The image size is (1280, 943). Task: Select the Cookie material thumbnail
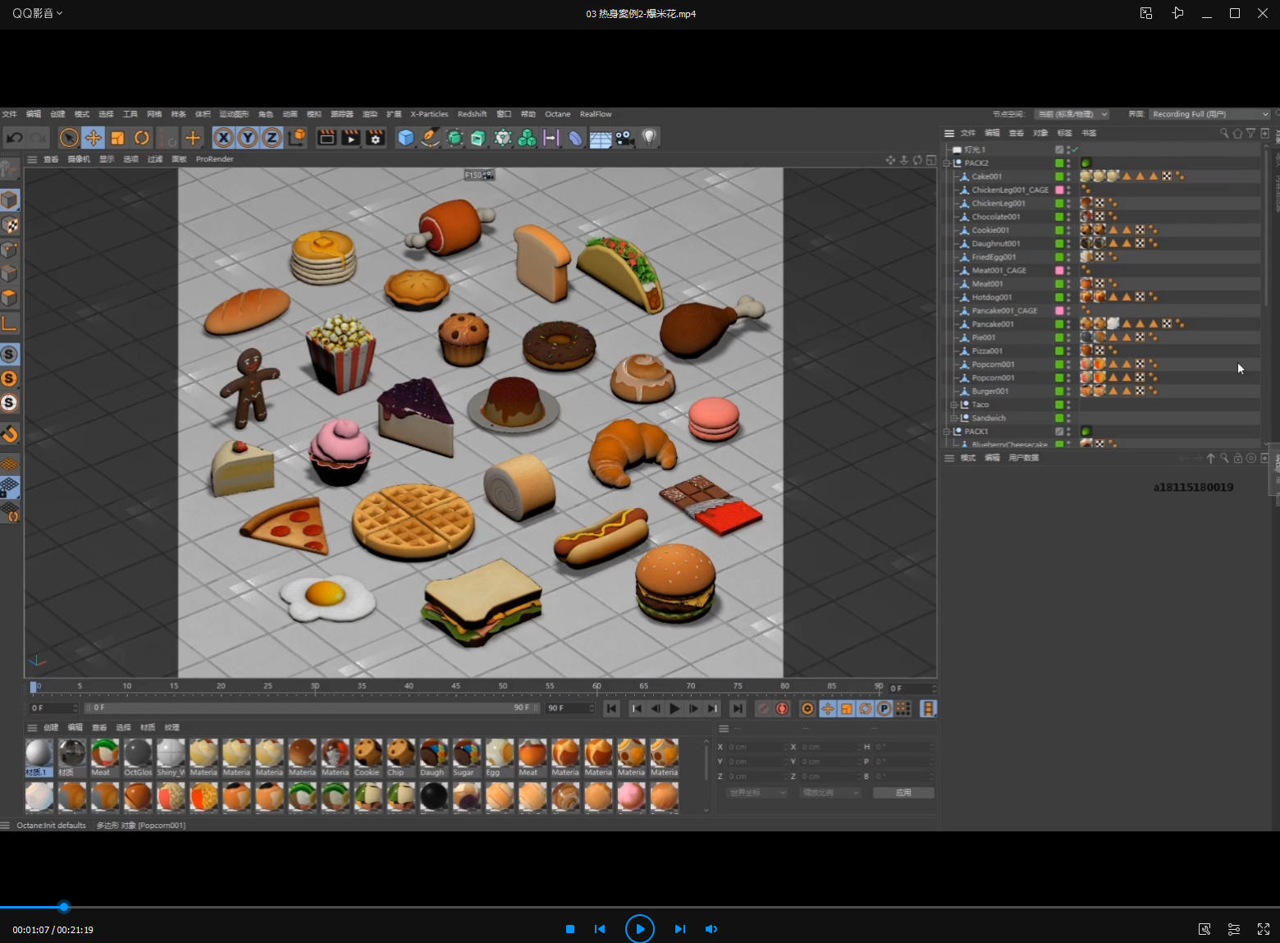pyautogui.click(x=367, y=753)
